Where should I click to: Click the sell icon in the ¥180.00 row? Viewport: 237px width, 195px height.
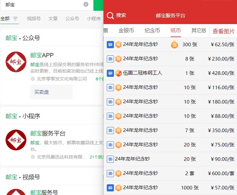click(x=110, y=102)
